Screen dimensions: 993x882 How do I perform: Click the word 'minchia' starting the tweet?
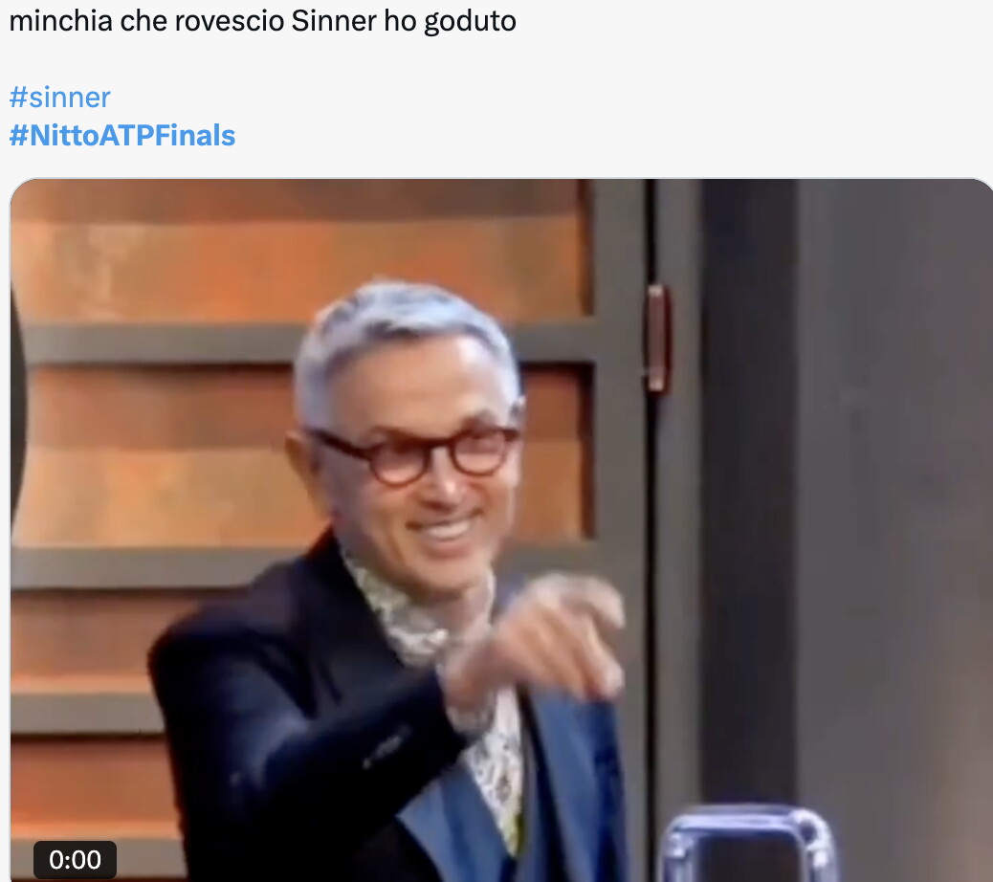[61, 21]
